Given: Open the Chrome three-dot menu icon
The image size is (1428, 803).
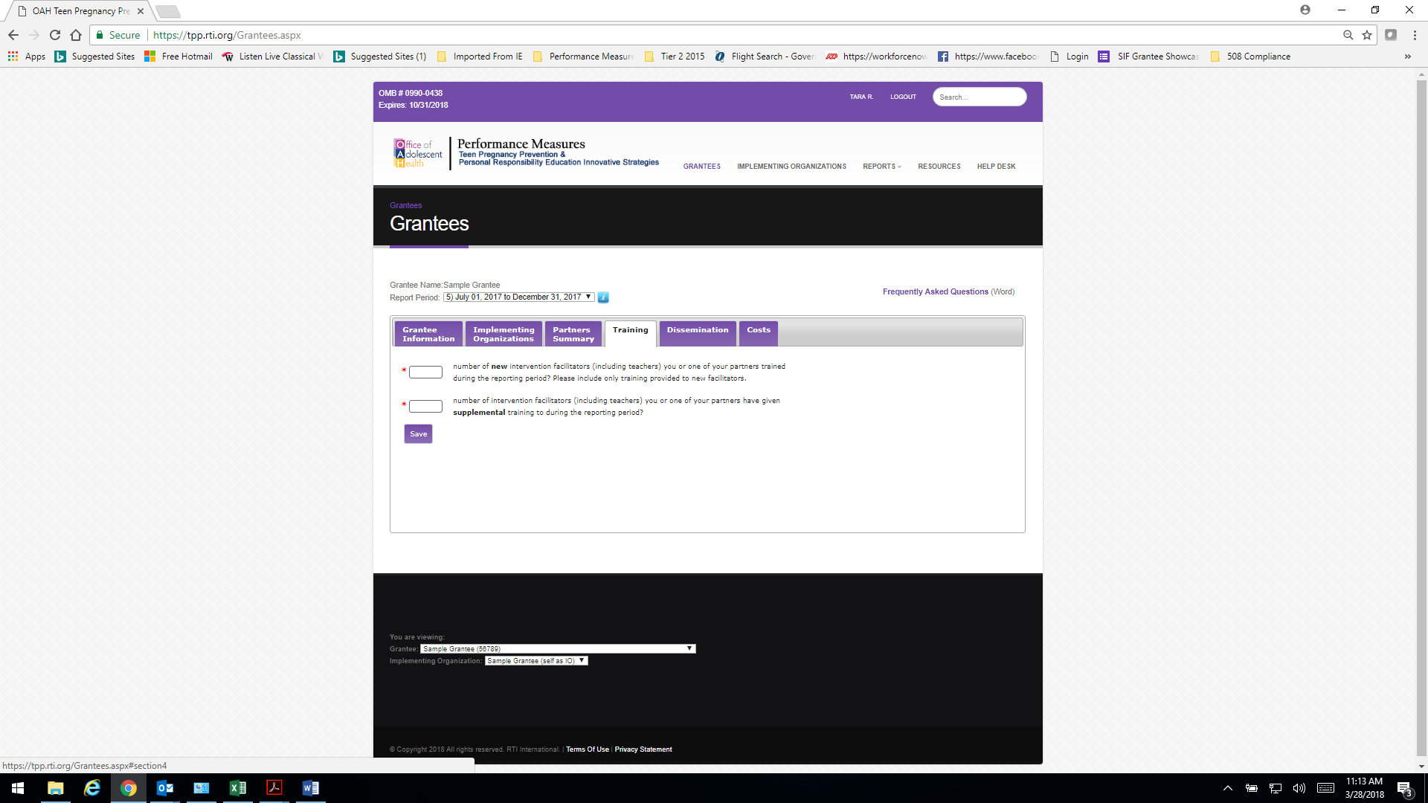Looking at the screenshot, I should click(x=1415, y=35).
